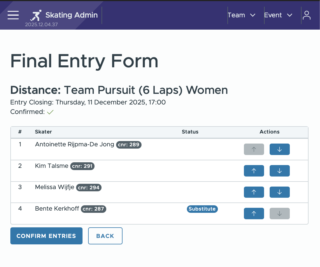This screenshot has height=267, width=320.
Task: Select the cnr: 289 badge for Antoinette
Action: point(129,145)
